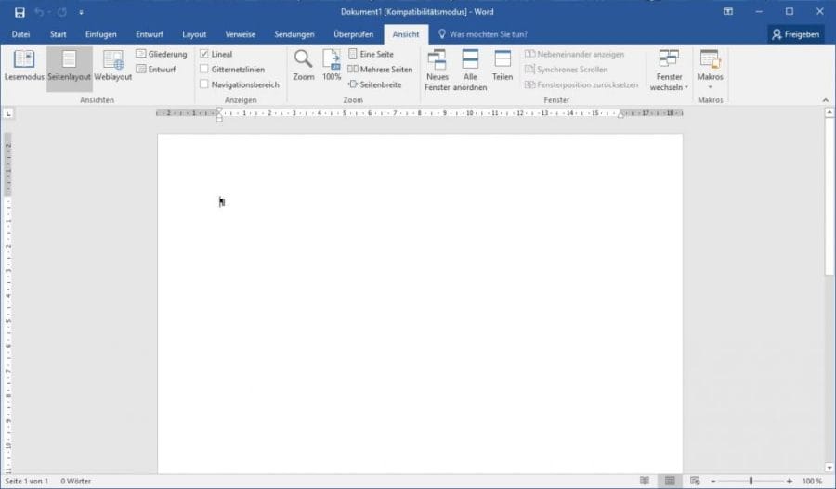
Task: Open the Datei tab
Action: tap(20, 34)
